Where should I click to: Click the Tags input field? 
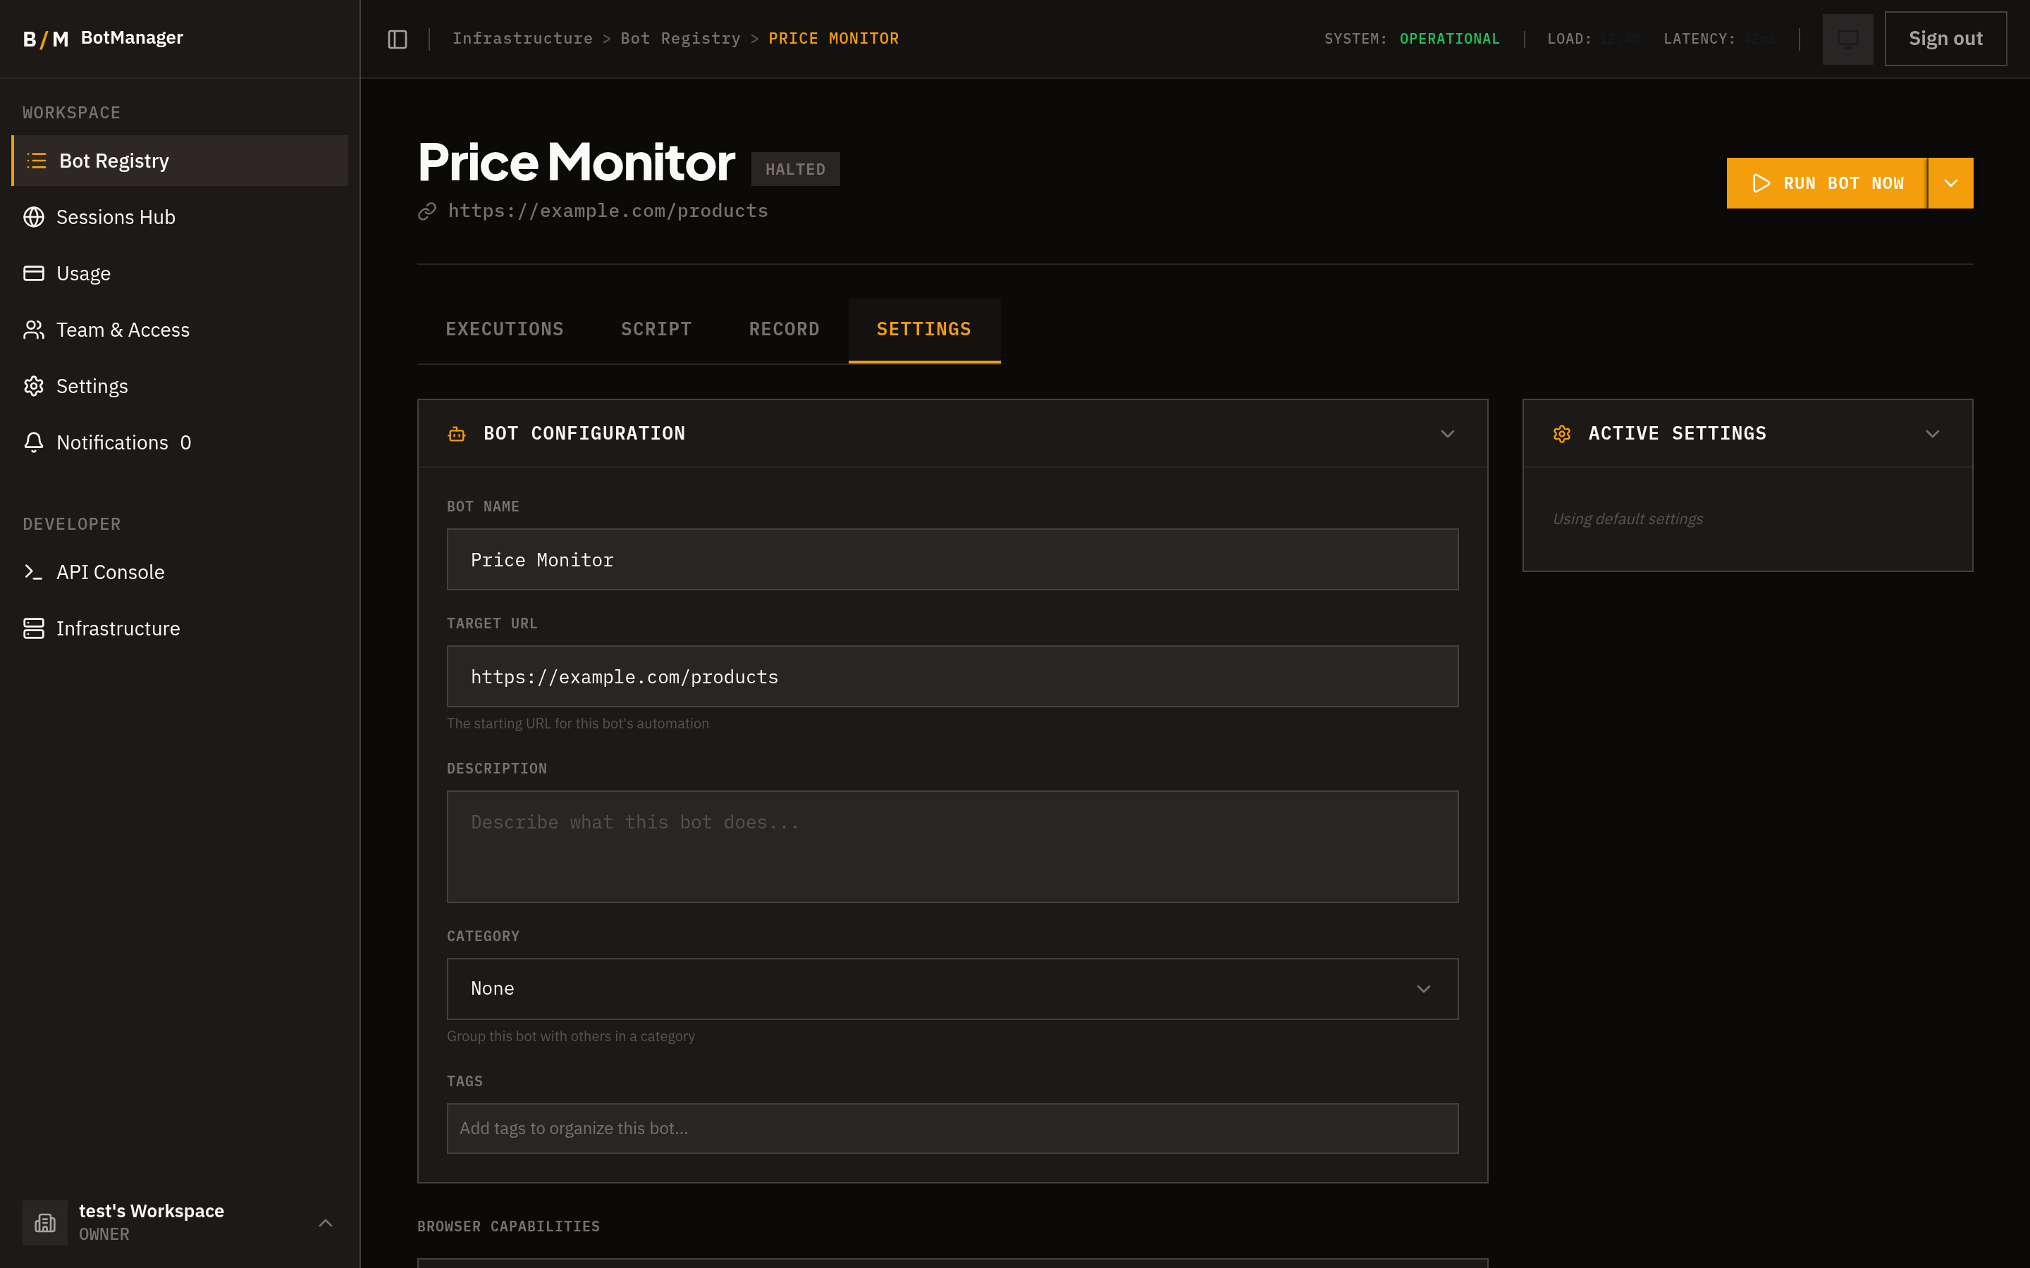[x=952, y=1128]
